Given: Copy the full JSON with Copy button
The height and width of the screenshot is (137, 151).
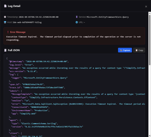Looking at the screenshot, I should click(x=139, y=50).
